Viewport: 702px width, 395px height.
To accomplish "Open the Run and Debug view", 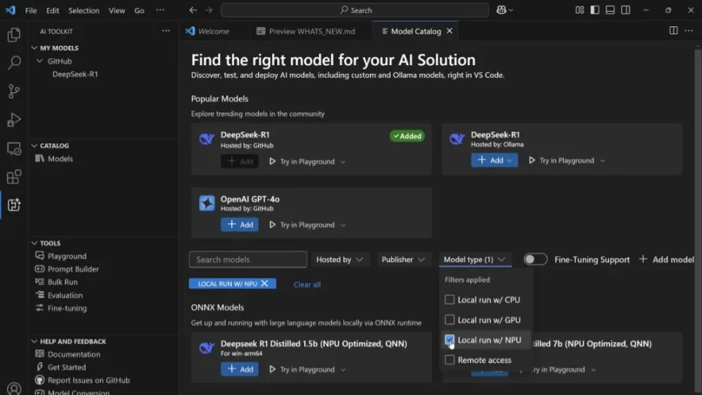I will tap(14, 120).
